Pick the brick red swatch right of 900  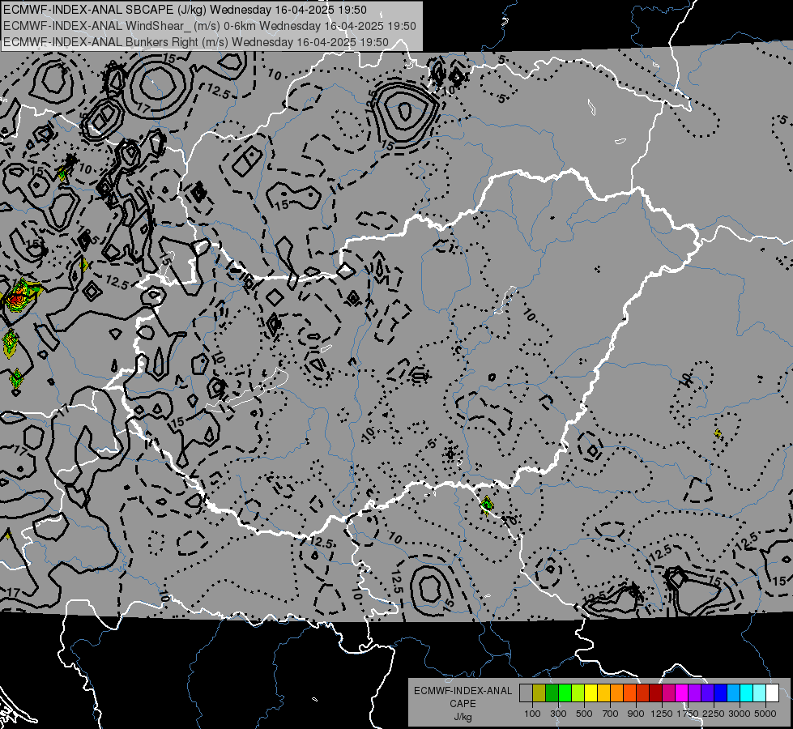[643, 693]
